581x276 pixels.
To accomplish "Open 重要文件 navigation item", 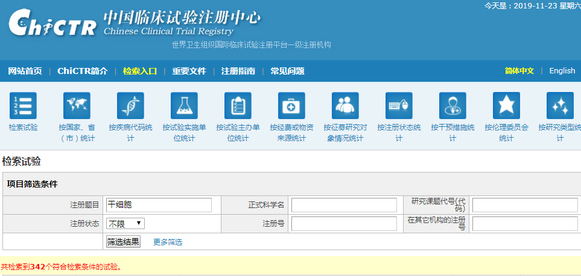I will click(x=189, y=71).
